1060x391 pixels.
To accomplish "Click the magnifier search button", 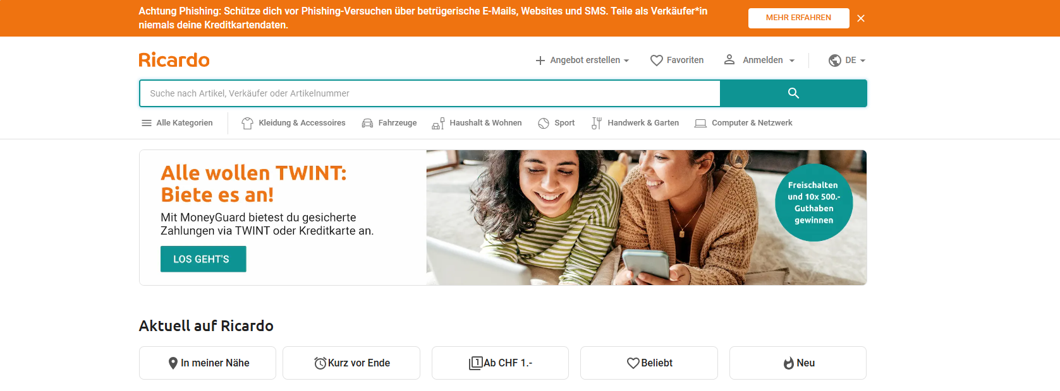I will 793,93.
